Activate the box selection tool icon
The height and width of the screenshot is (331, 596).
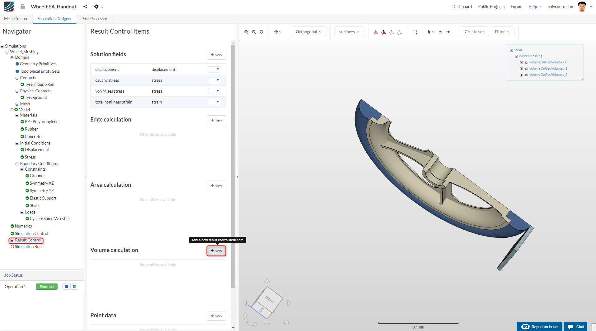[x=415, y=32]
